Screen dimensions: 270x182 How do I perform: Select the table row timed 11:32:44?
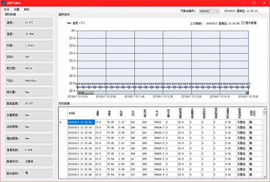point(161,143)
